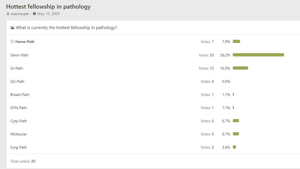This screenshot has width=300, height=169.
Task: Click the GI-Path percentage bar
Action: coord(240,68)
